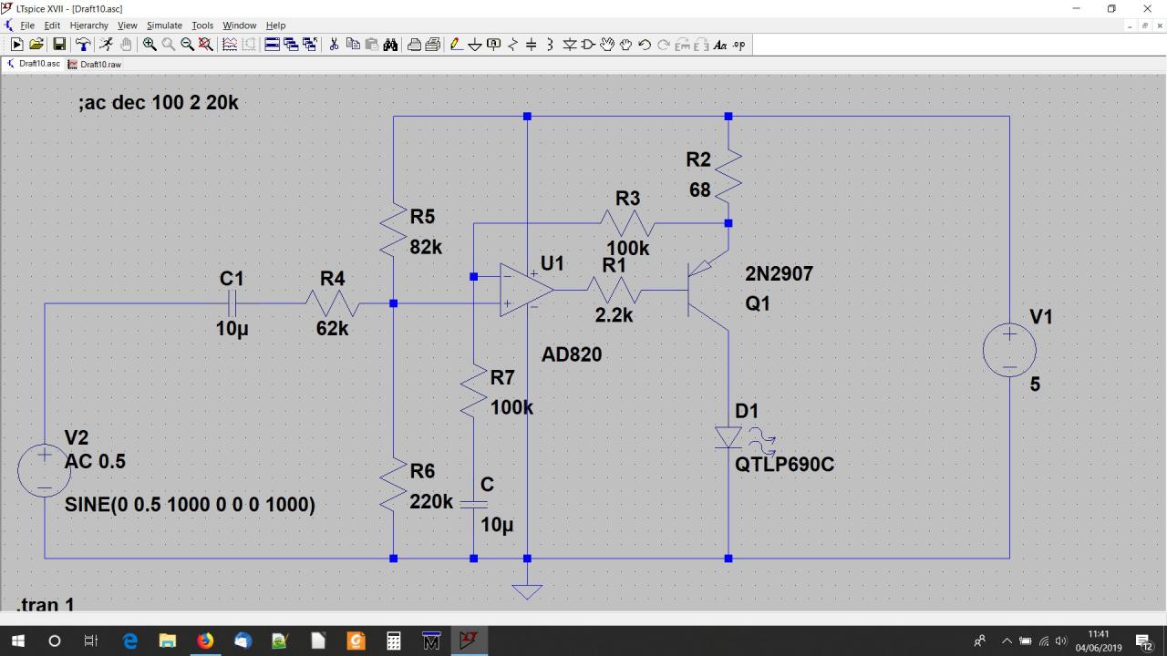The width and height of the screenshot is (1167, 656).
Task: Click the Zoom Out magnifier icon
Action: coord(187,44)
